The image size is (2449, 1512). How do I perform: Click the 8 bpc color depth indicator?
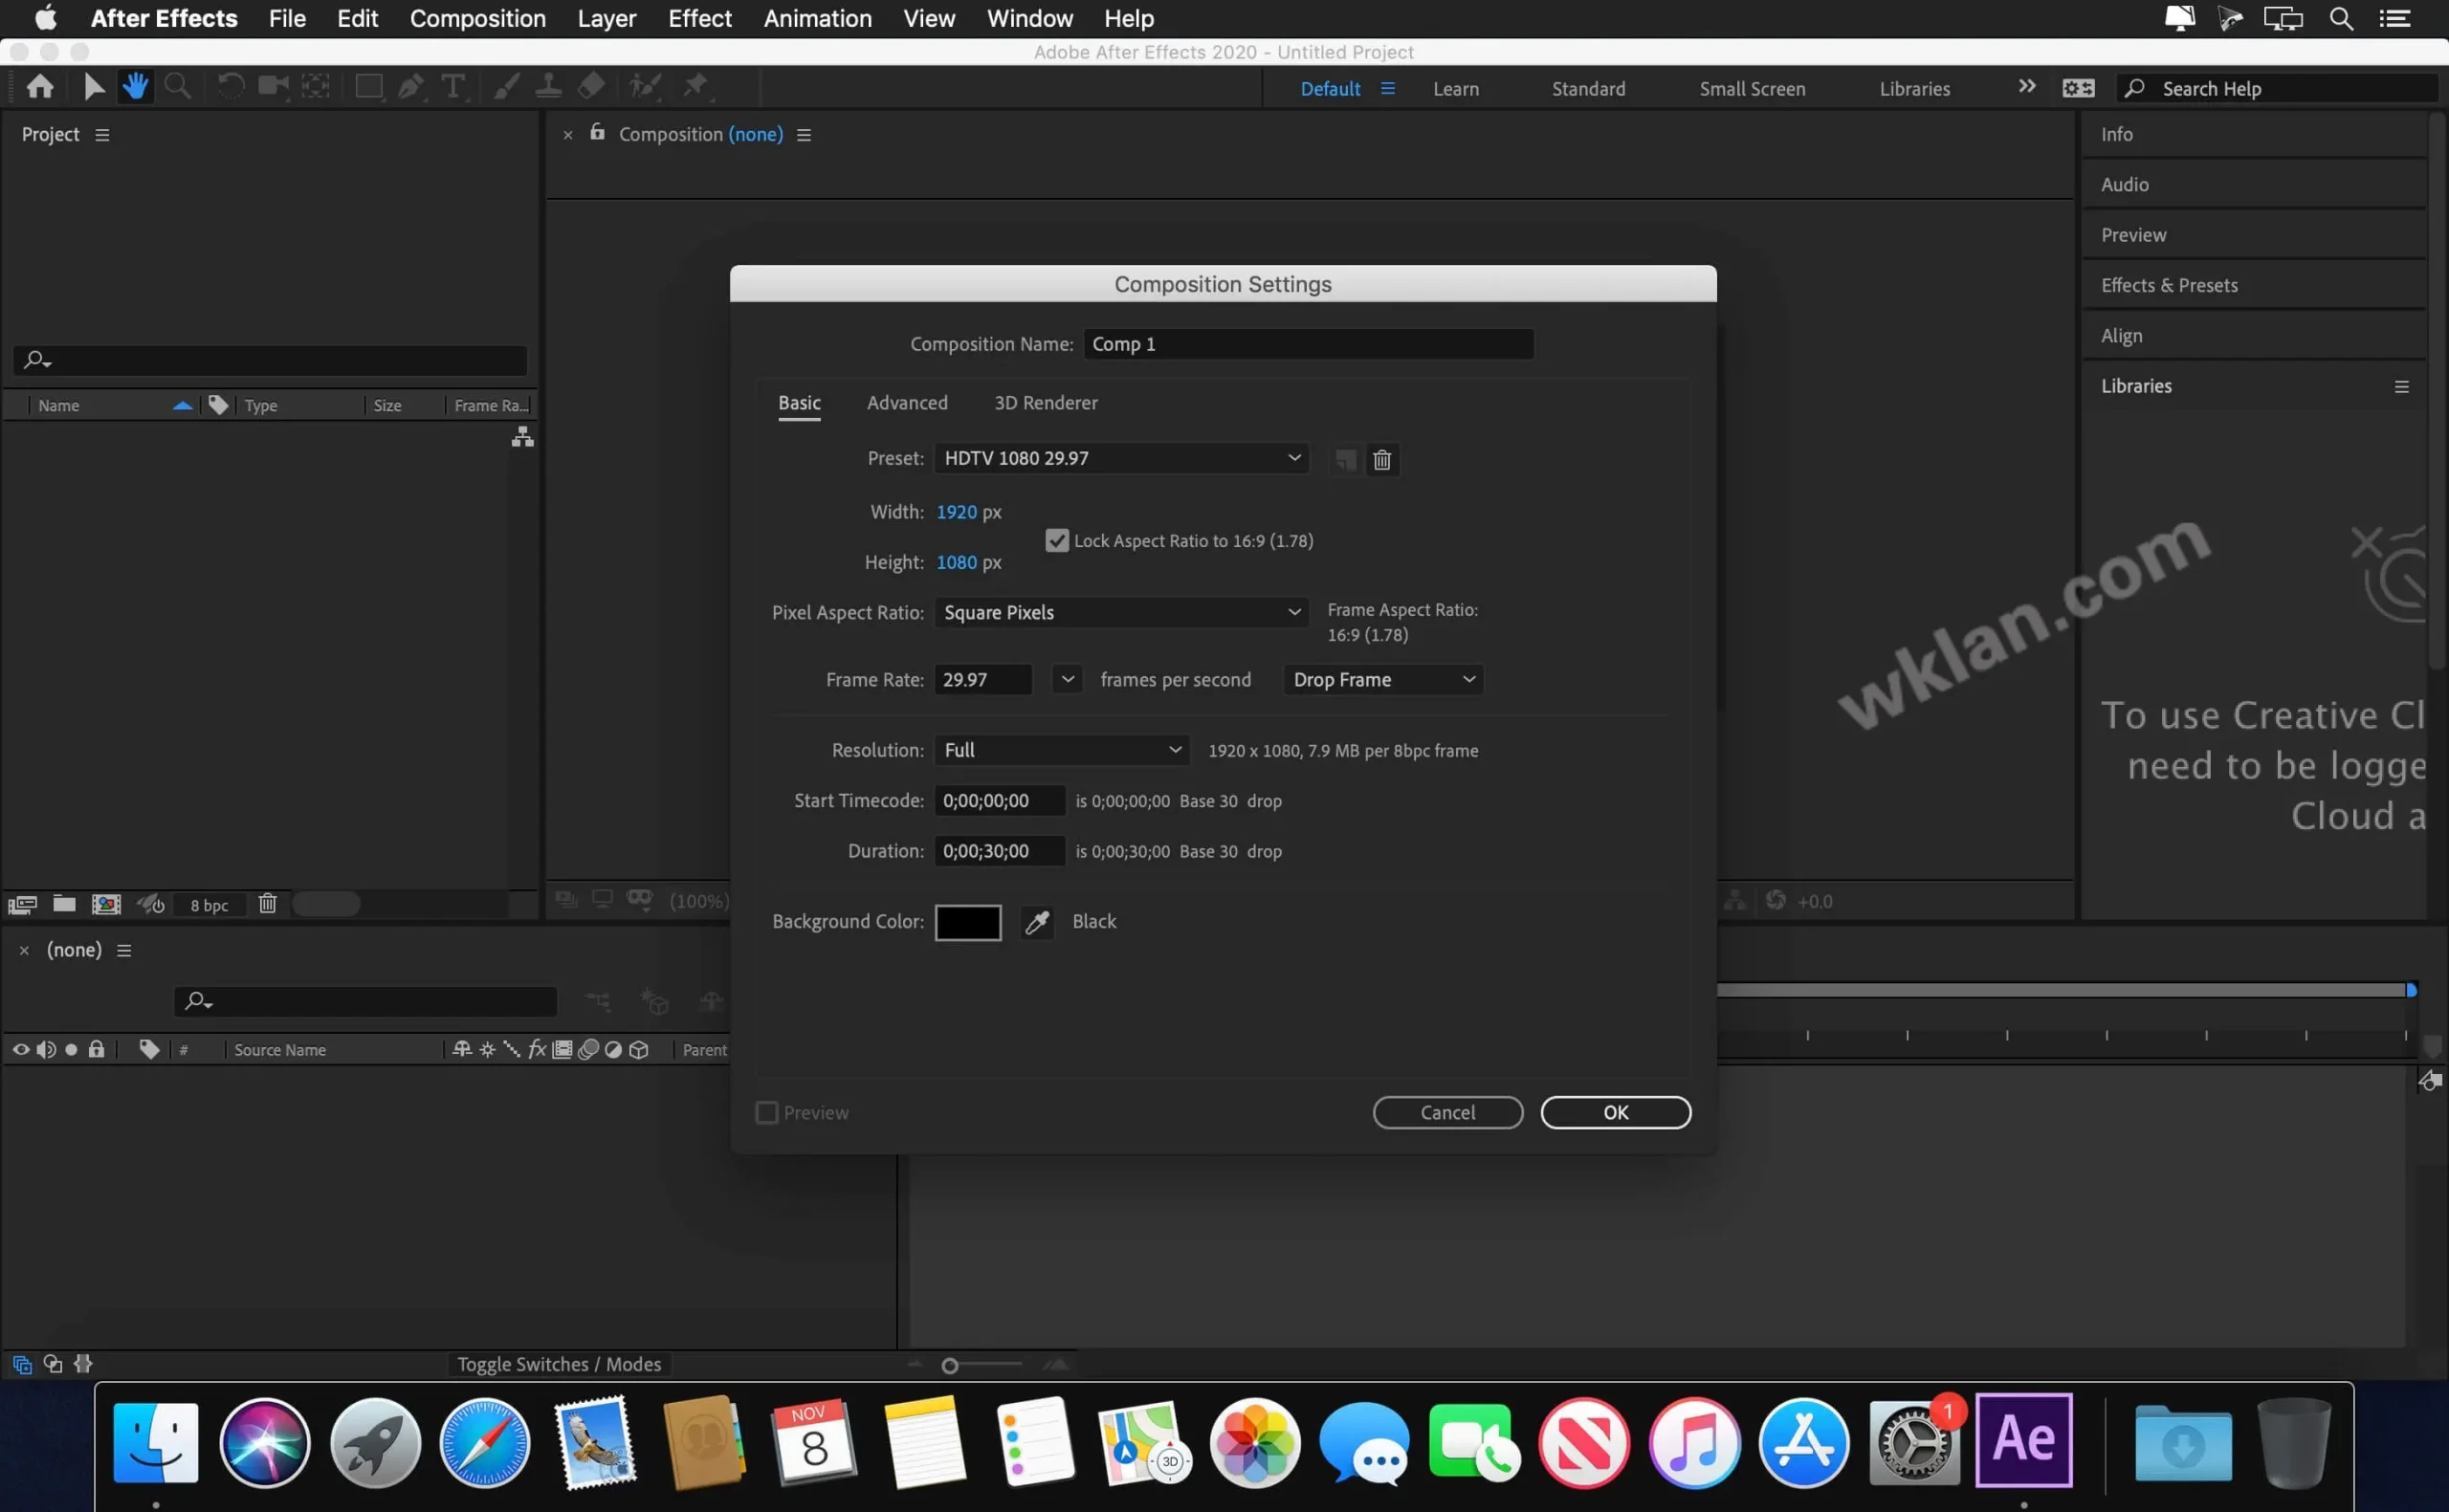tap(209, 905)
